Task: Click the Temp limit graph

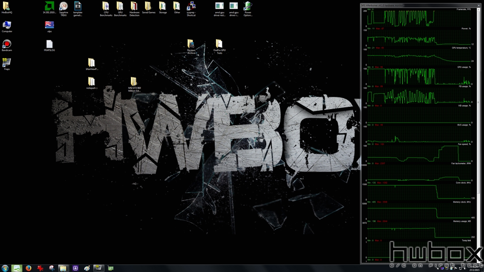Action: click(x=419, y=250)
